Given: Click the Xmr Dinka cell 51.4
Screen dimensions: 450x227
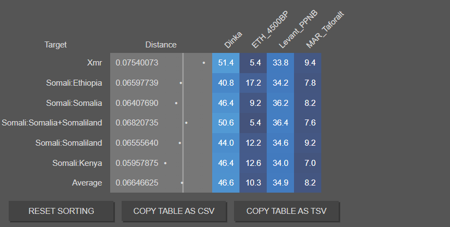Looking at the screenshot, I should (226, 63).
